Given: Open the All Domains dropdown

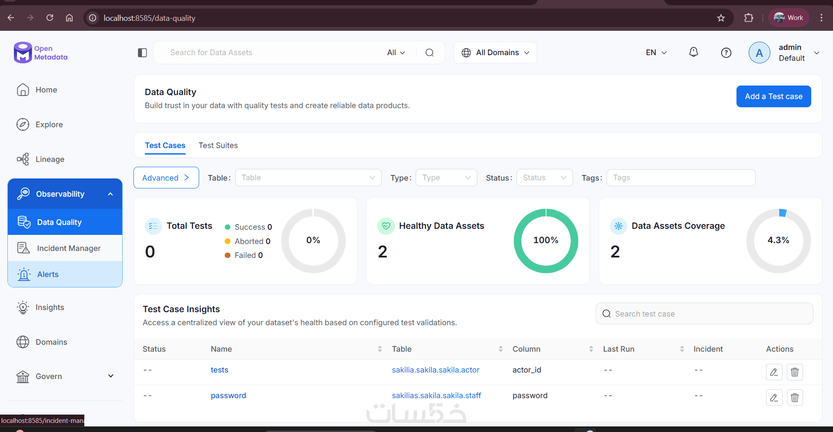Looking at the screenshot, I should click(x=495, y=53).
